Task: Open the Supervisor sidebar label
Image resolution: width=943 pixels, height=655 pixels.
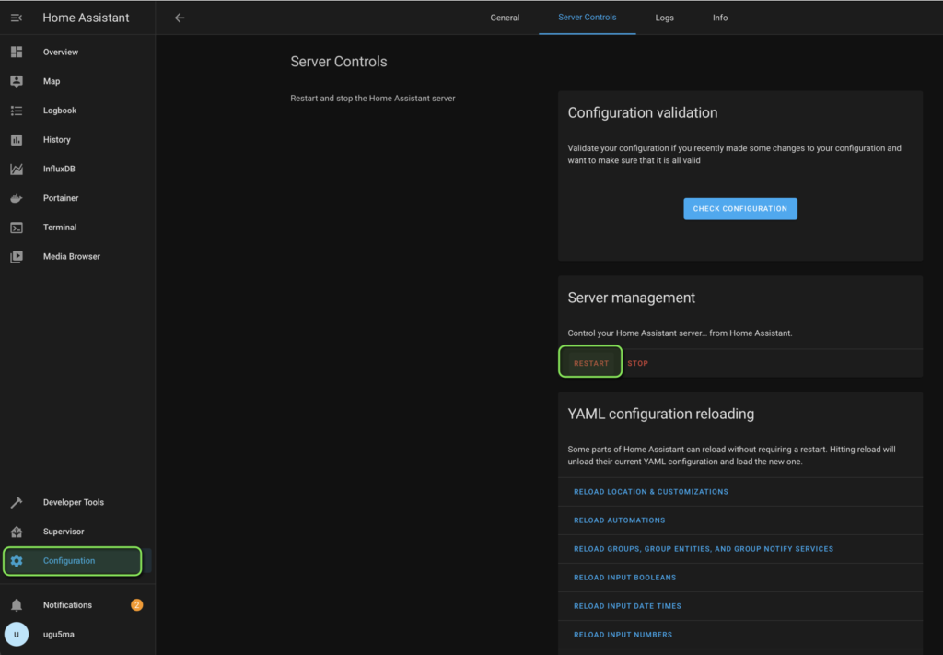Action: coord(64,532)
